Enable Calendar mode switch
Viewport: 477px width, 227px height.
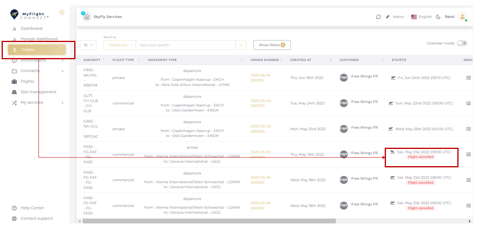[x=462, y=43]
